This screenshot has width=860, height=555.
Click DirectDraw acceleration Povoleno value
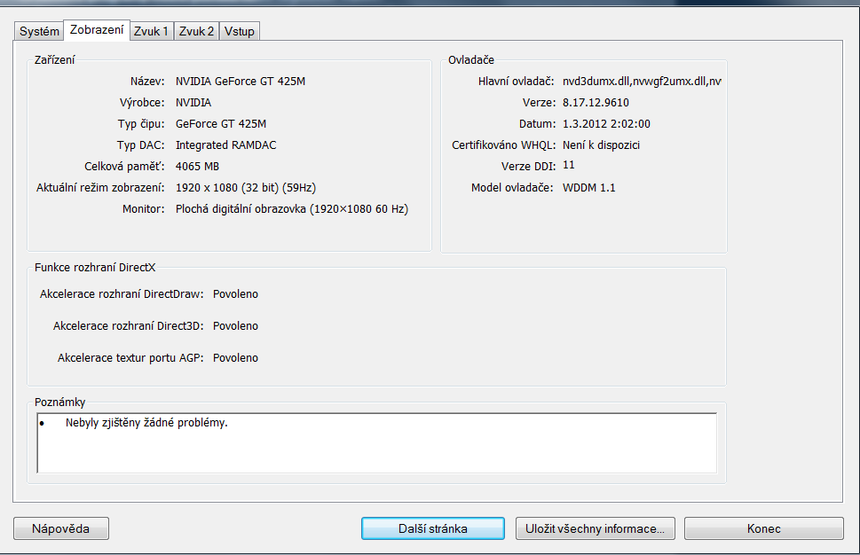pyautogui.click(x=235, y=294)
